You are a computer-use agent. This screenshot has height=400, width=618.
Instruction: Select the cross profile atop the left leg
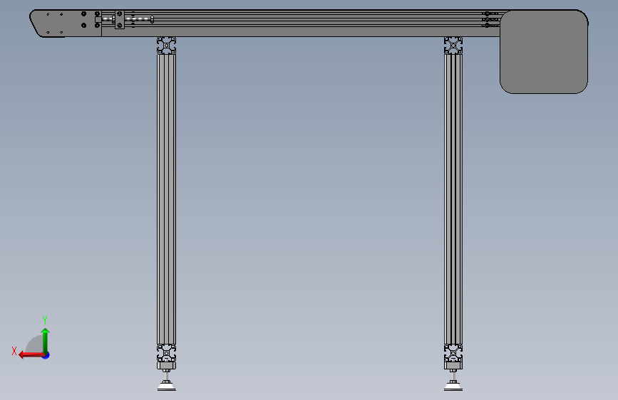(x=166, y=46)
